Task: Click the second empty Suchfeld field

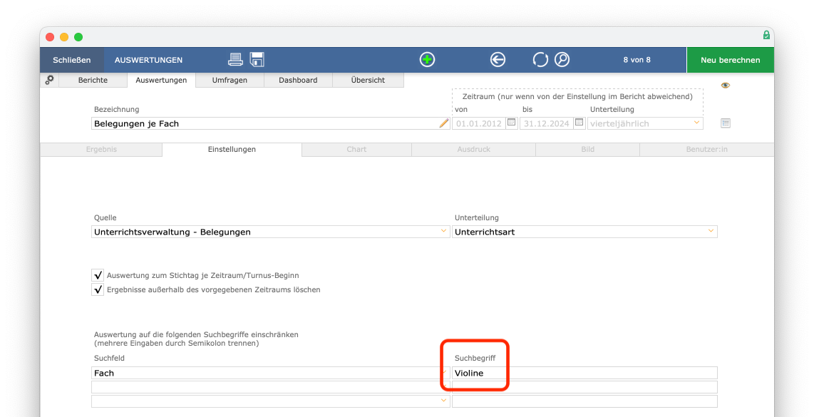Action: [270, 387]
